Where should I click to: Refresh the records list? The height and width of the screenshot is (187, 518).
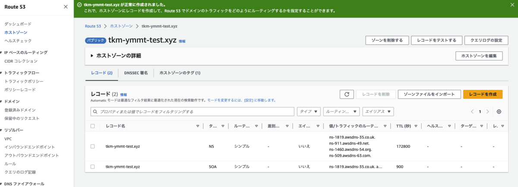(x=347, y=94)
